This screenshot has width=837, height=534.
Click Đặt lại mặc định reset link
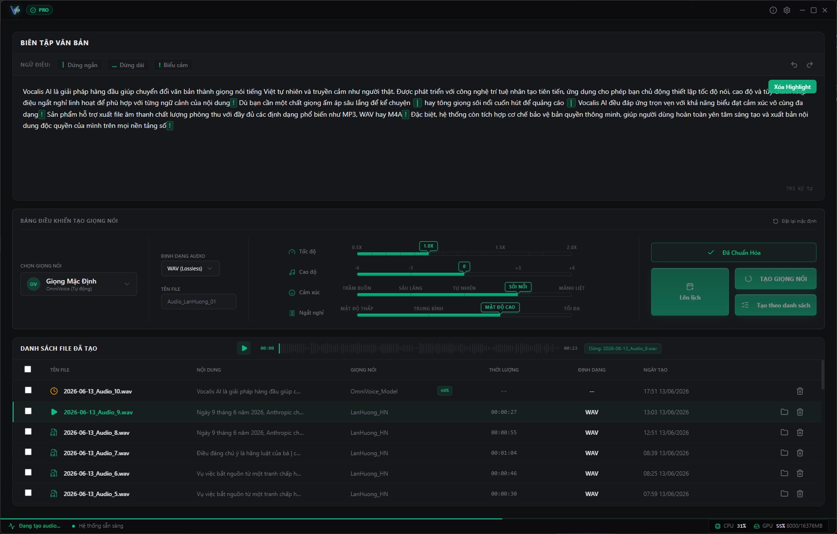coord(795,221)
